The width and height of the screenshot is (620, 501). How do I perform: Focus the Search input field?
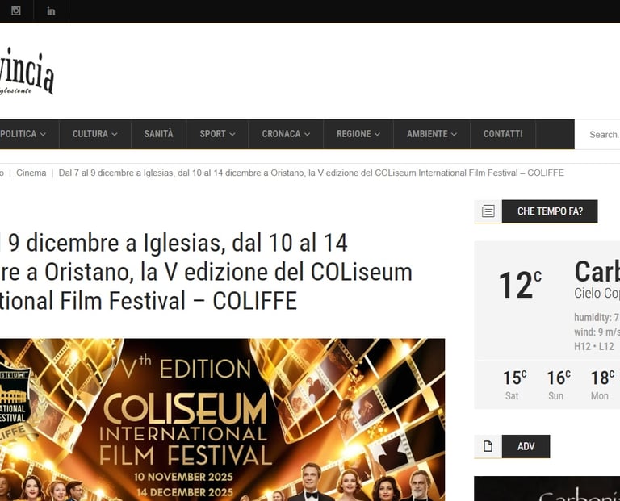coord(597,135)
